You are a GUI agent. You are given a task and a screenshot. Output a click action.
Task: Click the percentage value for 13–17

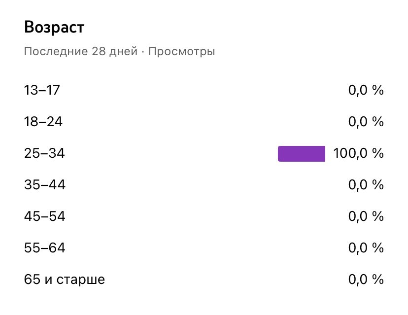point(365,90)
